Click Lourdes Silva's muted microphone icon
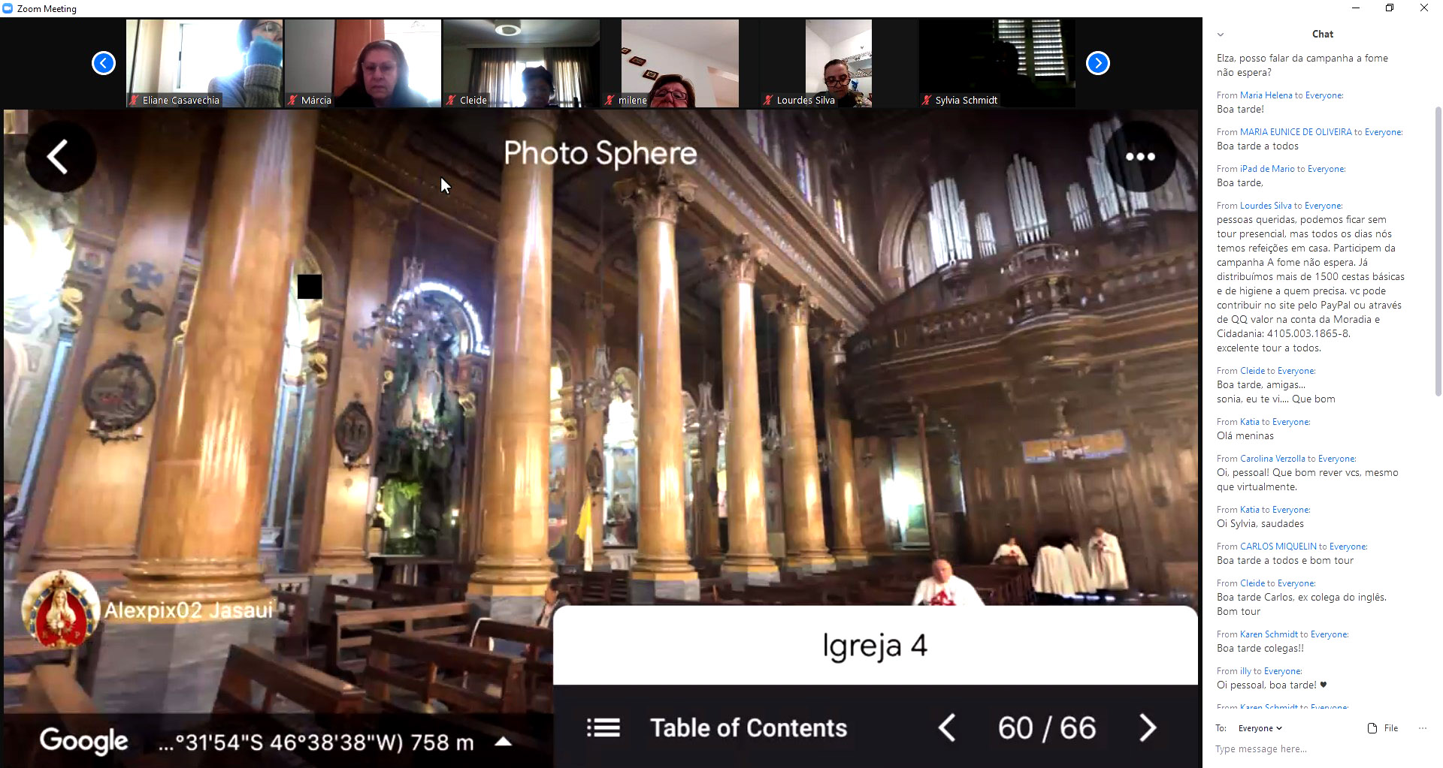 click(x=768, y=100)
